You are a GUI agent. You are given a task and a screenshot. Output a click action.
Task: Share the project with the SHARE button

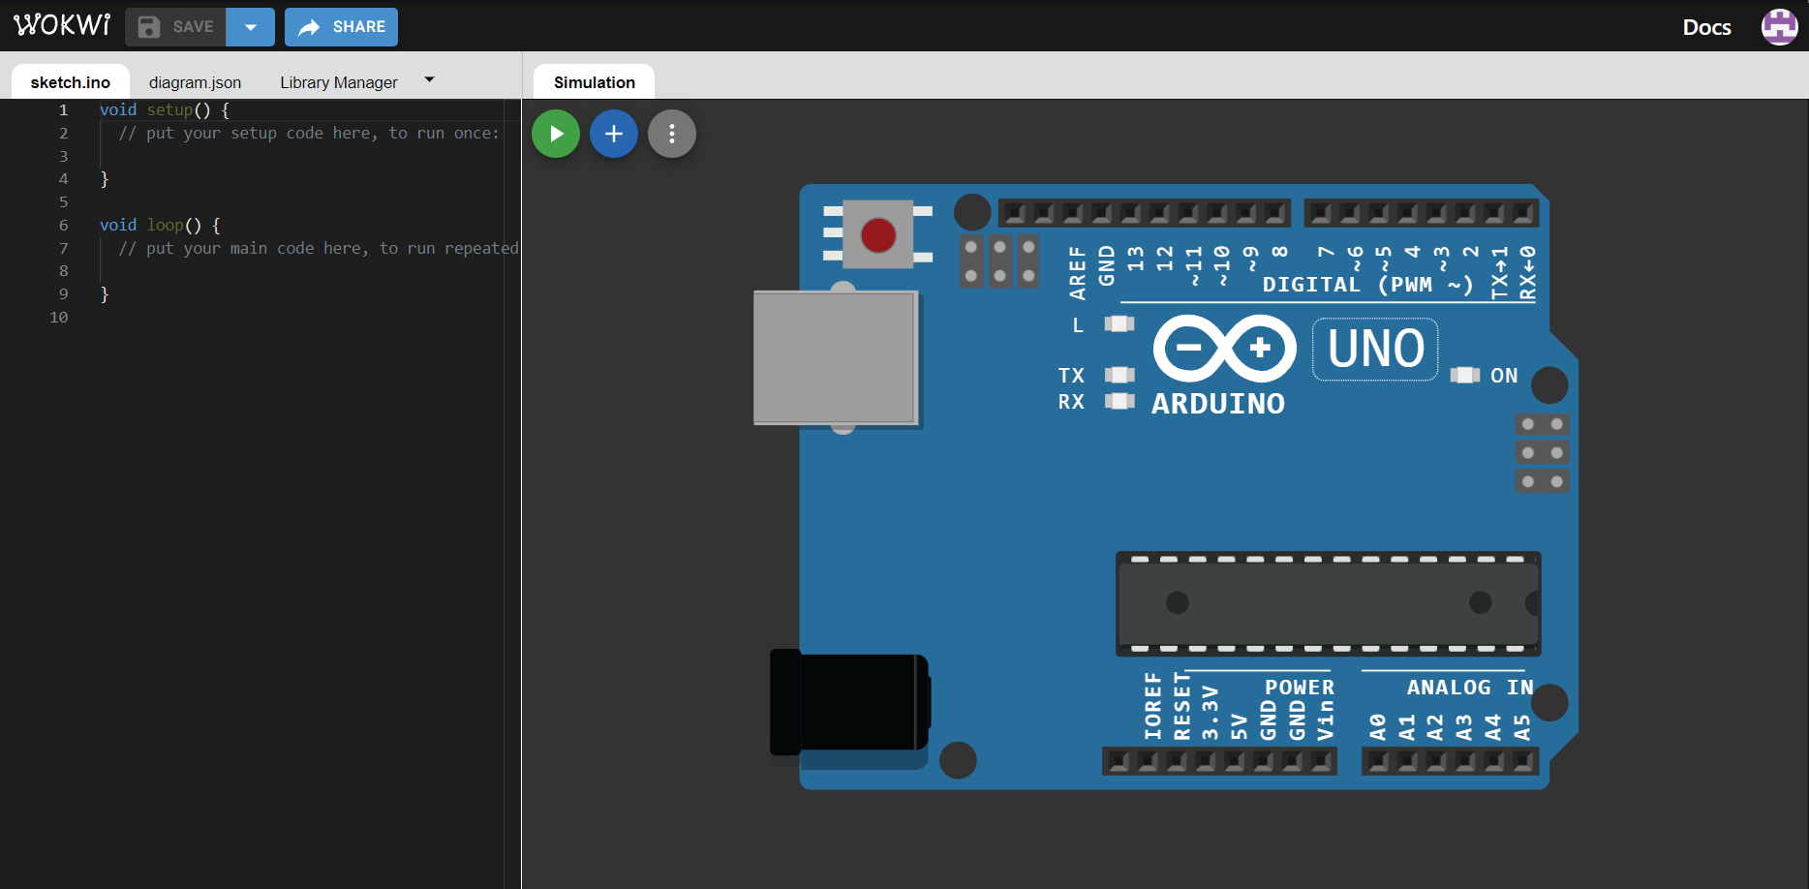point(341,27)
